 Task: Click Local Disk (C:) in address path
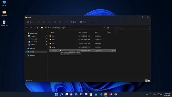pos(56,28)
